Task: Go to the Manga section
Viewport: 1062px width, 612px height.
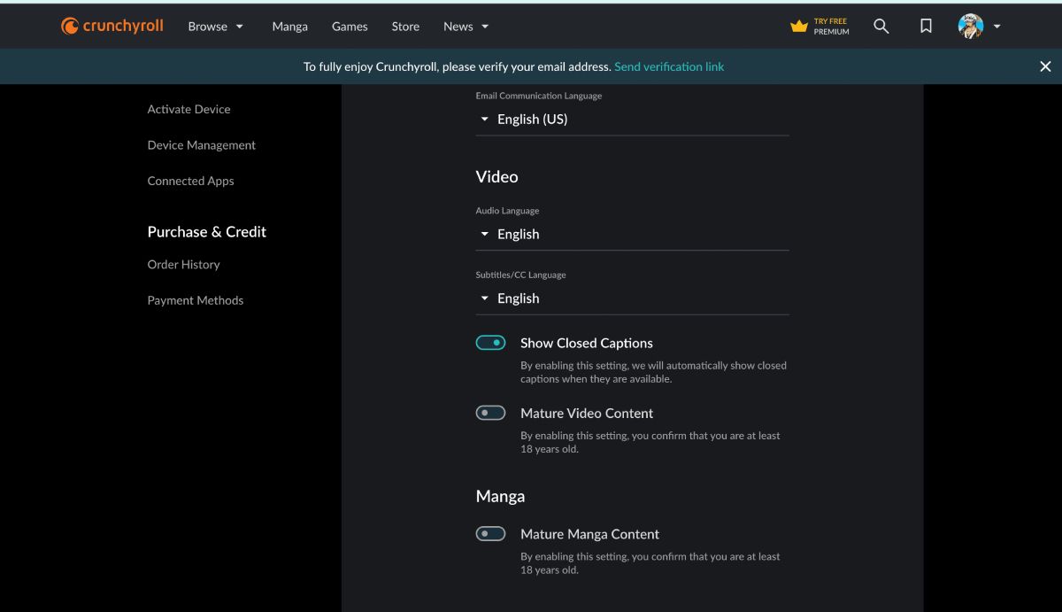Action: (x=289, y=27)
